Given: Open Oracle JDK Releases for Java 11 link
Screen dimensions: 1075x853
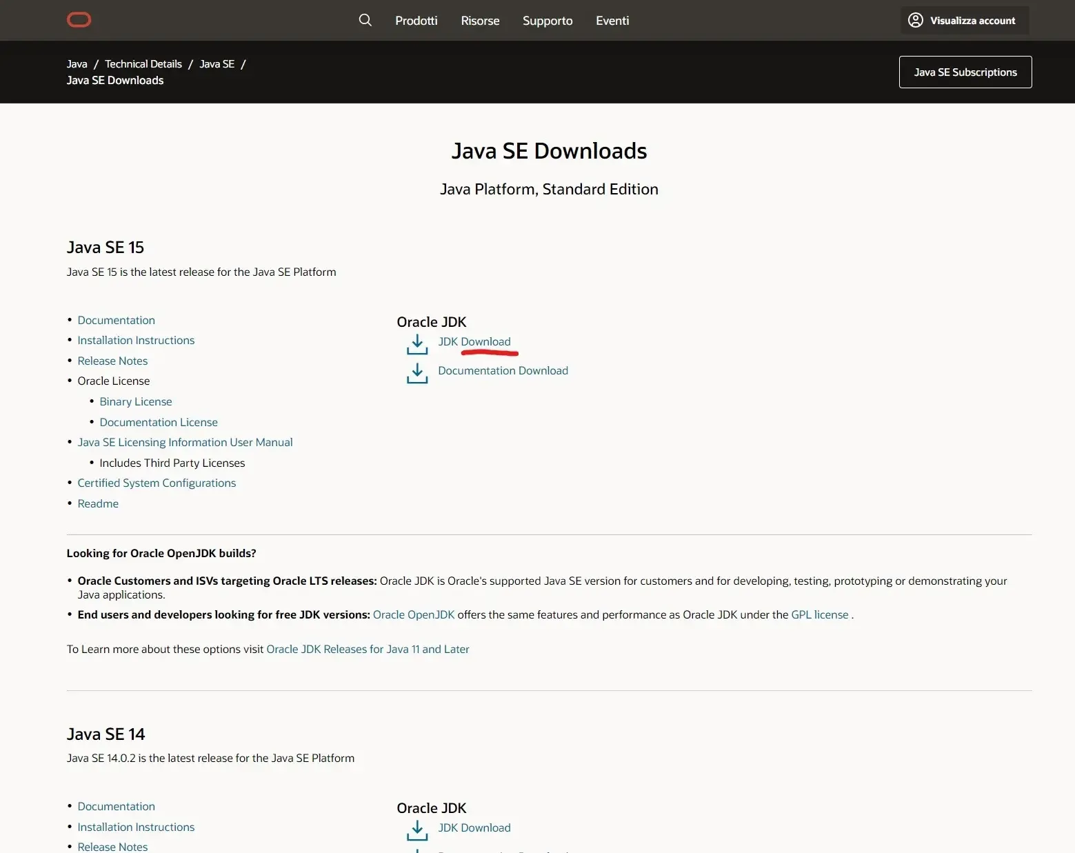Looking at the screenshot, I should coord(368,650).
